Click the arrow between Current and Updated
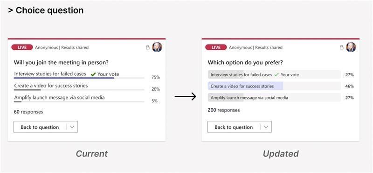The height and width of the screenshot is (173, 373). [185, 96]
